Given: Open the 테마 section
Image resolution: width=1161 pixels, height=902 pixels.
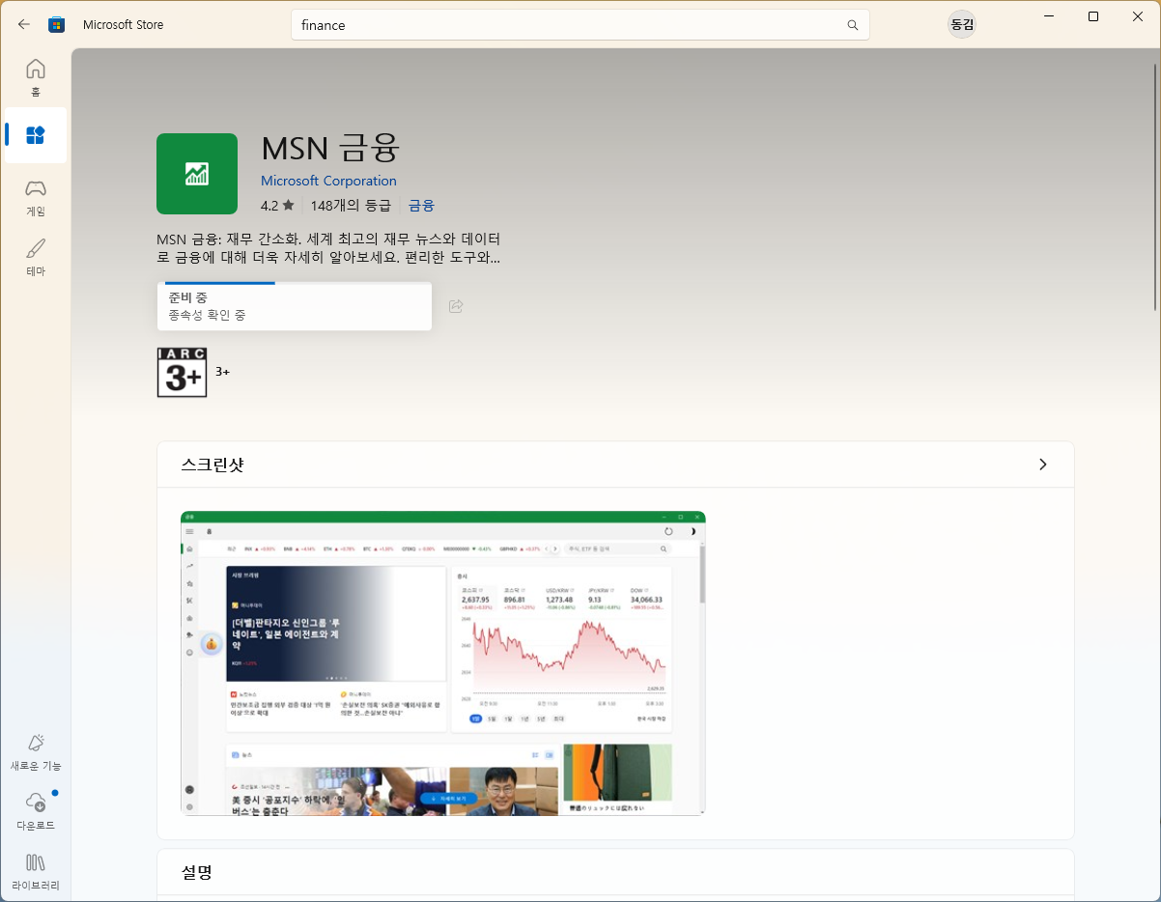Looking at the screenshot, I should [x=36, y=257].
